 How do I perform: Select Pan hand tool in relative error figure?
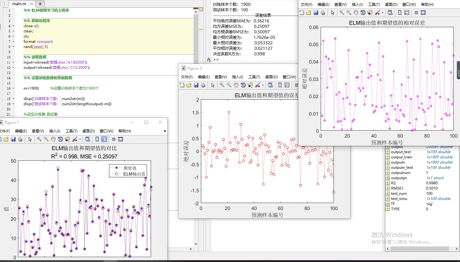tap(356, 13)
